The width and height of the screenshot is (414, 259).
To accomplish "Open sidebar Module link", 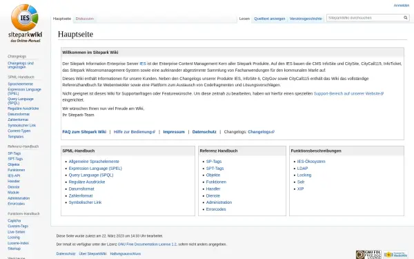I will point(13,193).
